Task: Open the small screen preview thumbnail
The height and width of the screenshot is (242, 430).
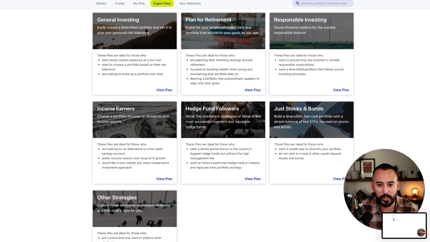Action: click(404, 226)
